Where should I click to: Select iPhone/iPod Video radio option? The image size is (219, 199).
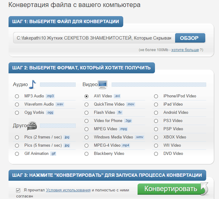pyautogui.click(x=156, y=96)
